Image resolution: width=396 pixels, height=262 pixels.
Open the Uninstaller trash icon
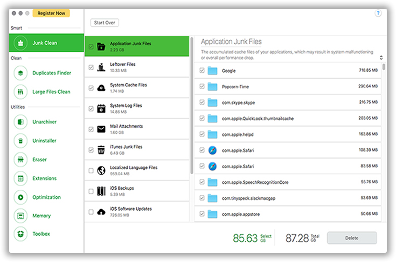[20, 141]
